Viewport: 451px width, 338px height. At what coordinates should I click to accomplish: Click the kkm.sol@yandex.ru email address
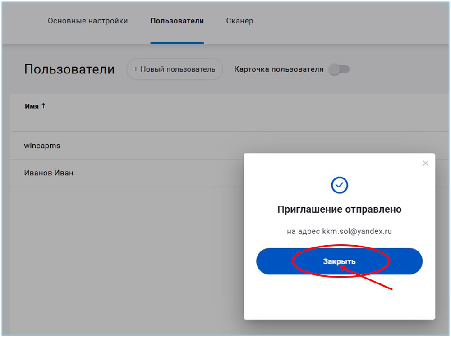pos(357,232)
